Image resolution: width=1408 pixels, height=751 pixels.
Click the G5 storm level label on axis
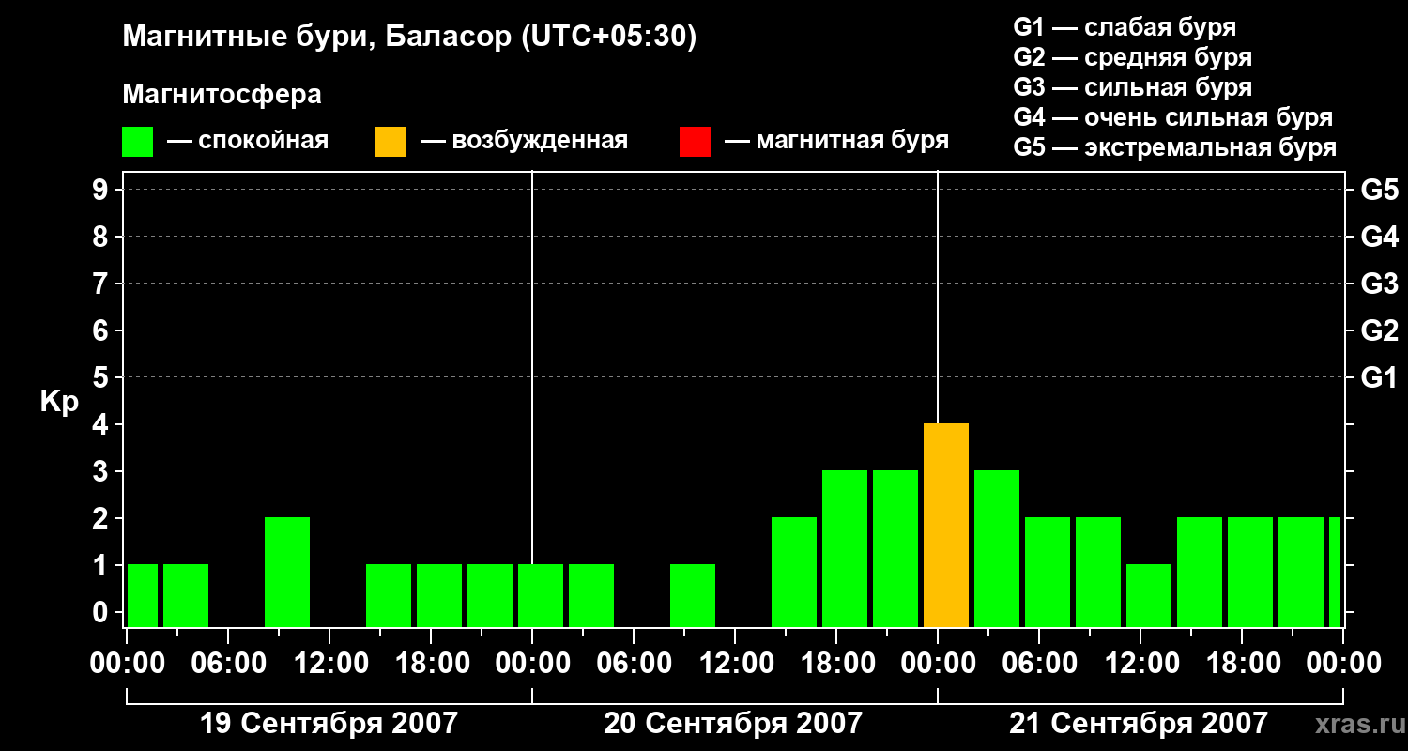[1379, 191]
